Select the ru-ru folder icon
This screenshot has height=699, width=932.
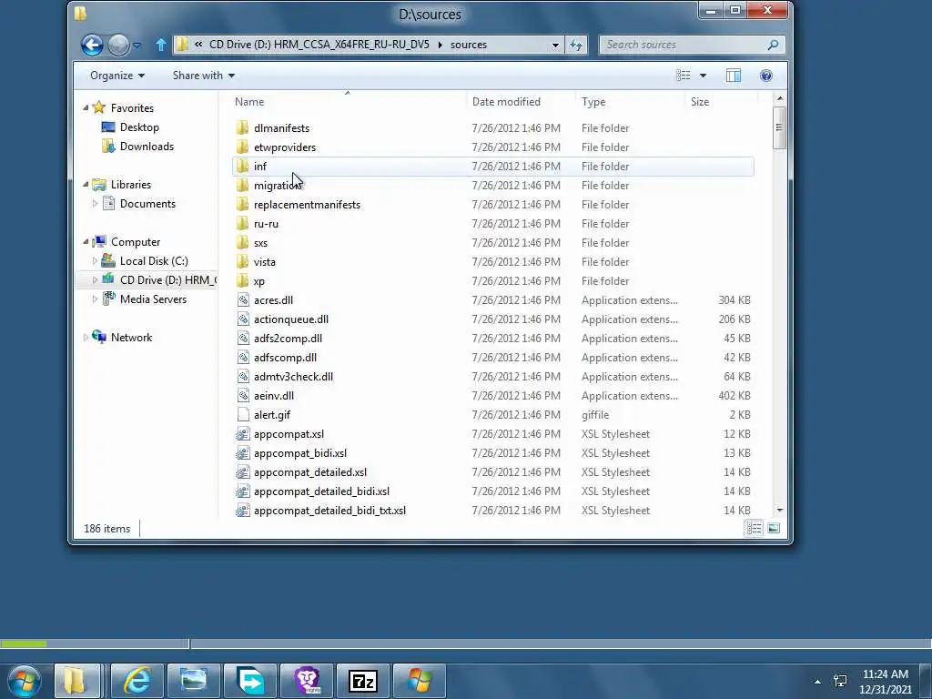[242, 224]
